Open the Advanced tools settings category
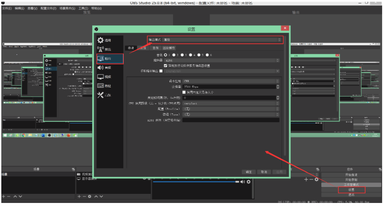Image resolution: width=383 pixels, height=206 pixels. coord(100,95)
